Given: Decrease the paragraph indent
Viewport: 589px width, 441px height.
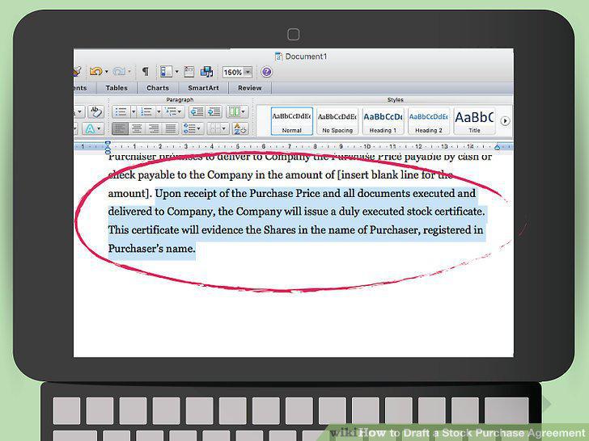Looking at the screenshot, I should (x=197, y=111).
